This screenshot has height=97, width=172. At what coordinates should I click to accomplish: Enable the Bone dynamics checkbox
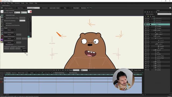[x=5, y=44]
